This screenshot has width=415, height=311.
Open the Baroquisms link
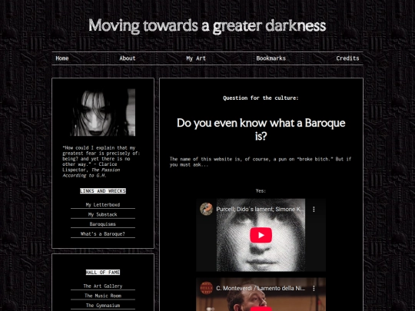point(103,224)
